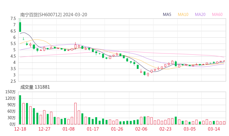Click the 0万 volume axis label
The image size is (229, 136).
pos(13,124)
